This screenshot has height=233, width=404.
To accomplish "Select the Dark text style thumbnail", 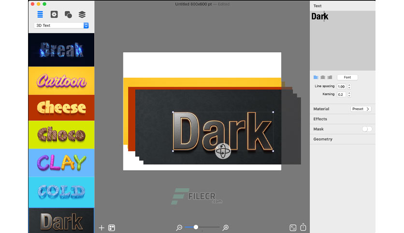I will 61,220.
